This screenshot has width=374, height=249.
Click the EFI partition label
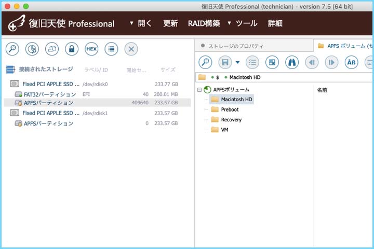[86, 94]
